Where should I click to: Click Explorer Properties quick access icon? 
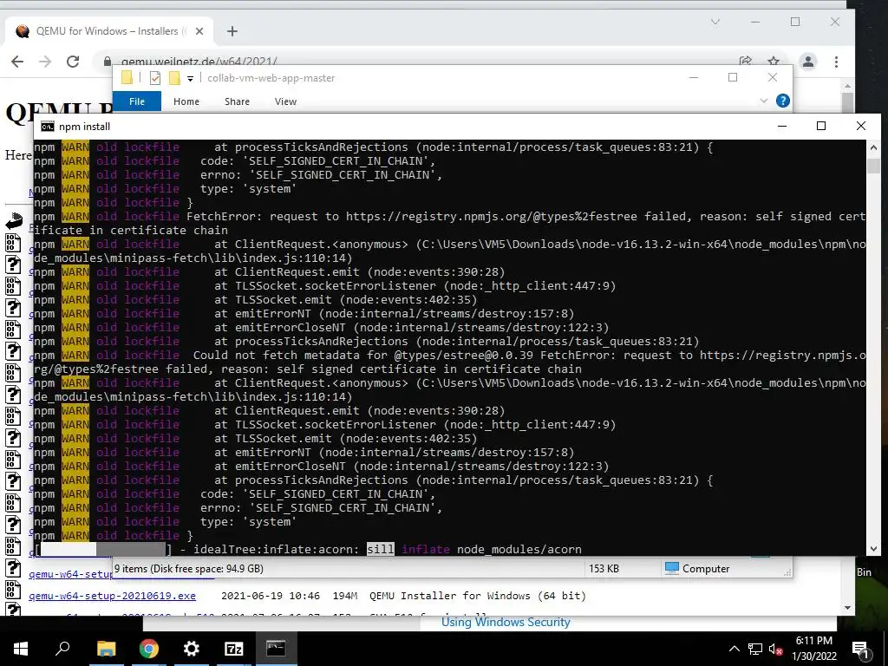pos(155,78)
